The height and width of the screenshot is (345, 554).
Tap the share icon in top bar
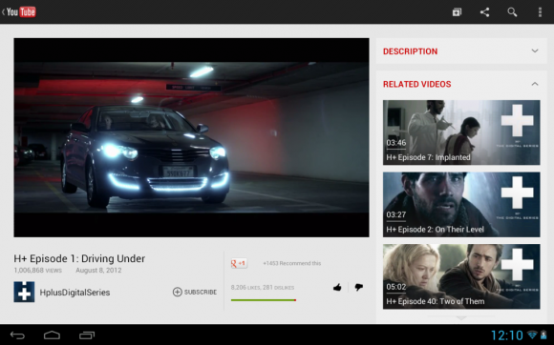(485, 12)
